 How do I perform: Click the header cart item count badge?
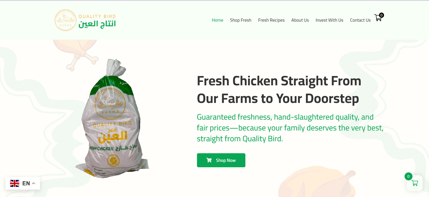point(382,15)
